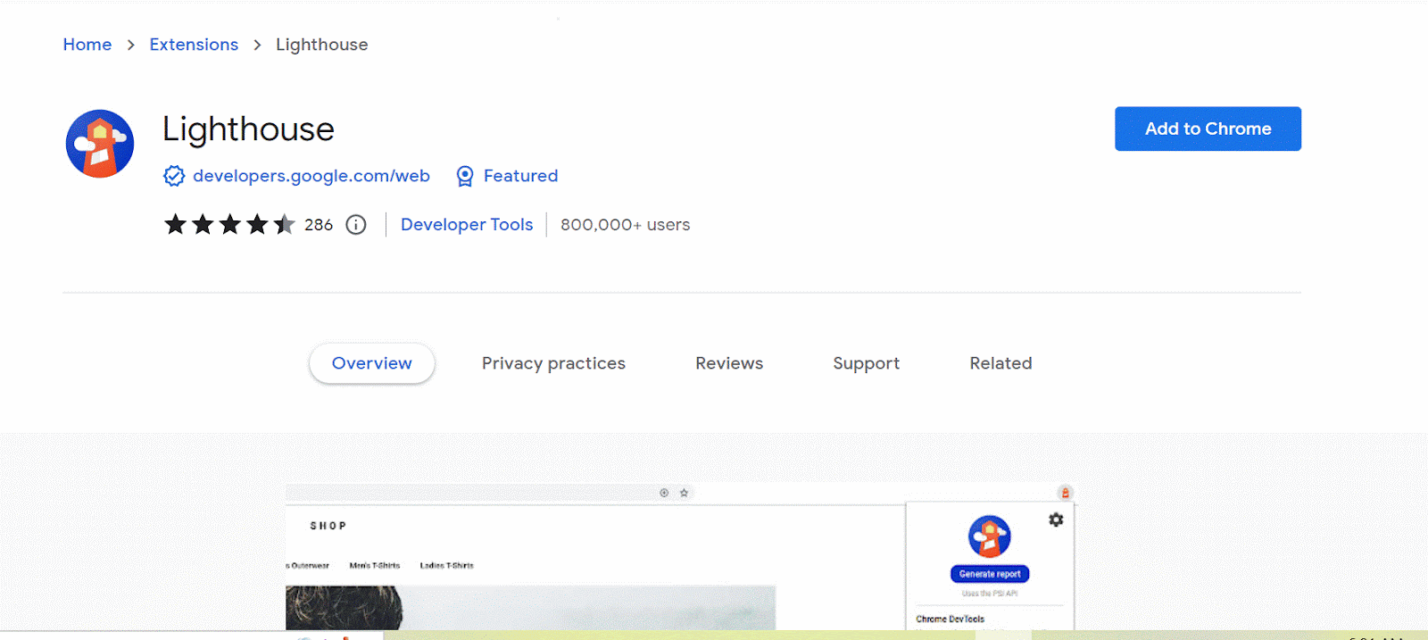
Task: Click the red extension icon in preview toolbar
Action: (1065, 493)
